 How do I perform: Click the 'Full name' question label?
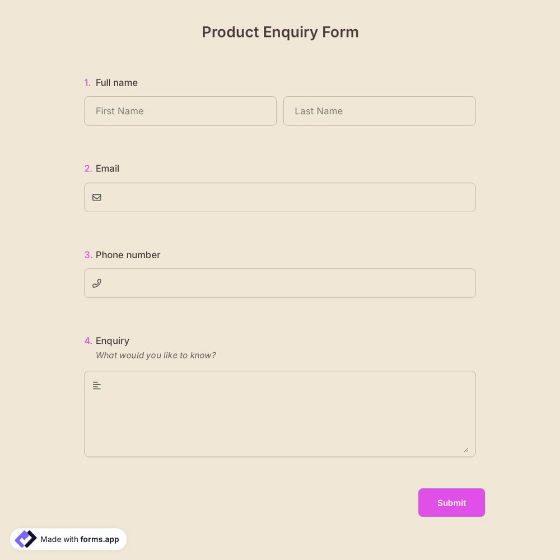pyautogui.click(x=116, y=82)
